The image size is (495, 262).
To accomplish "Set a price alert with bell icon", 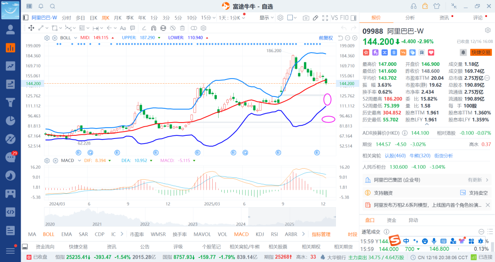I will (463, 53).
